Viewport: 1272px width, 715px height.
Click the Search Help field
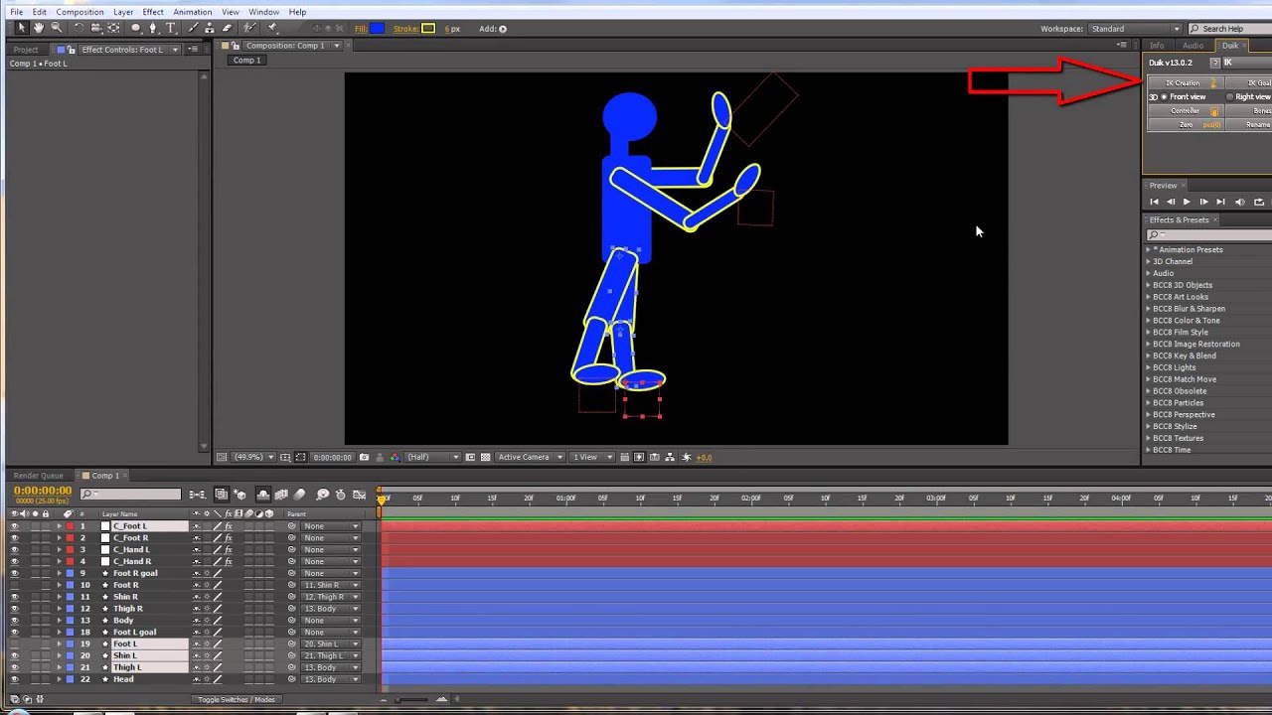[1231, 29]
